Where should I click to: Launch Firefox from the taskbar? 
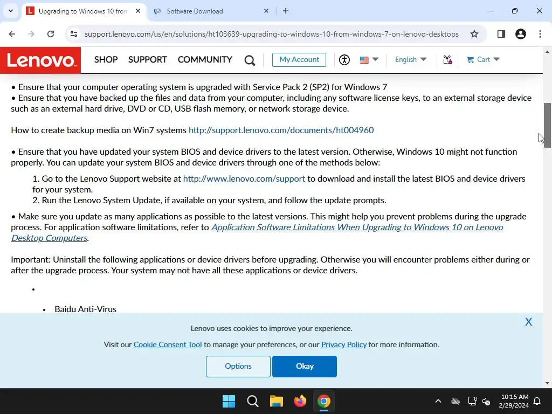click(x=300, y=401)
